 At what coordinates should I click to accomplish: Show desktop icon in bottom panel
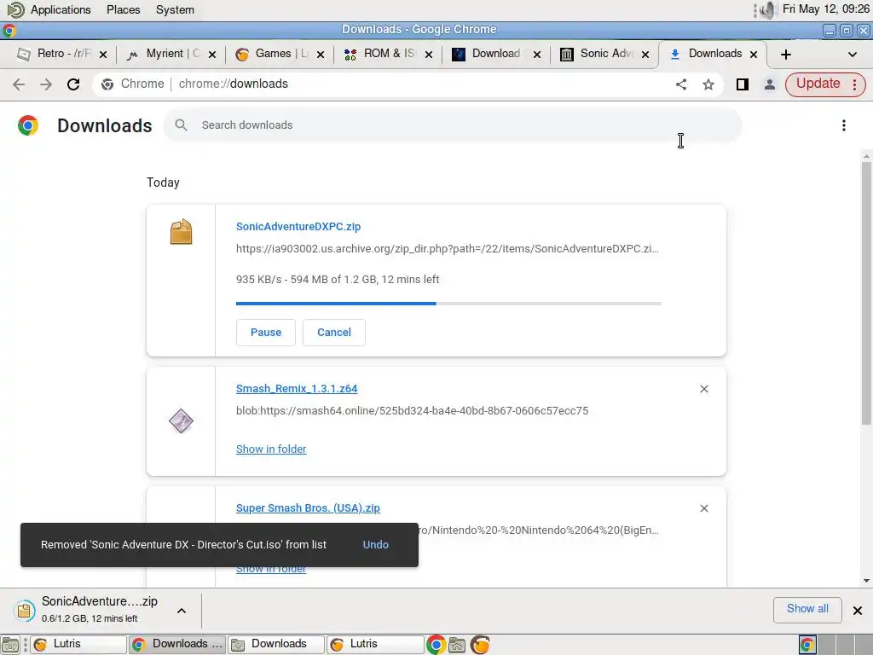[x=10, y=645]
